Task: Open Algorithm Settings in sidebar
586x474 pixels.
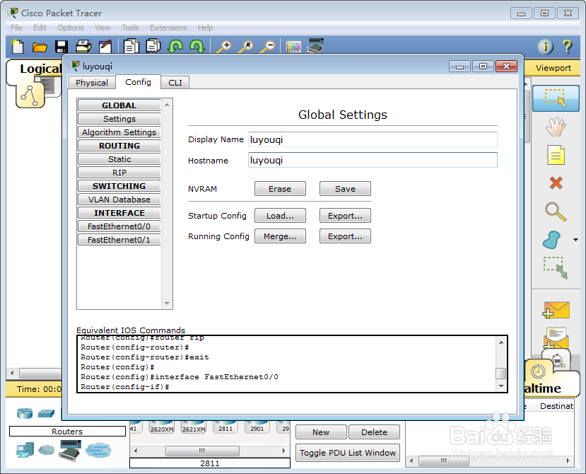Action: pos(119,132)
